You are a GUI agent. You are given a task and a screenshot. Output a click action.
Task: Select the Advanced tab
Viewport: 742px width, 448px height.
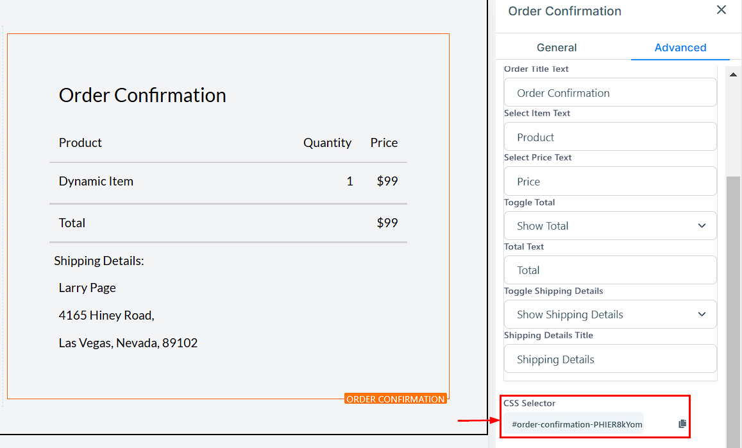coord(680,47)
